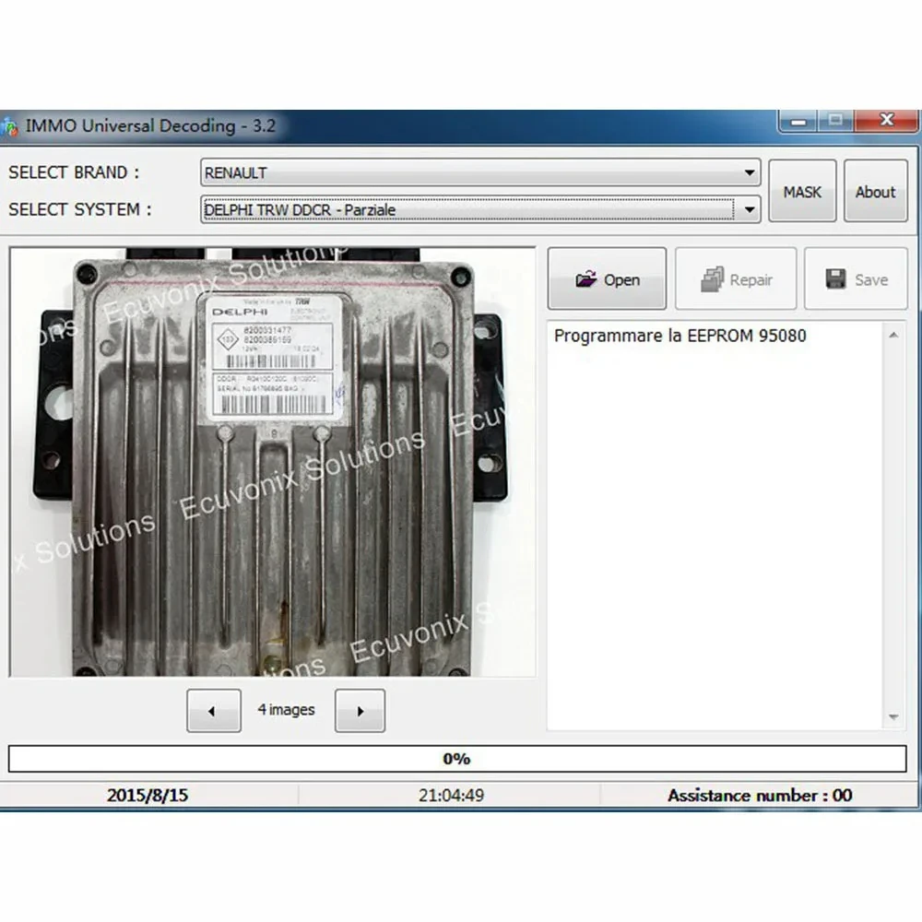Expand the SELECT SYSTEM combo box arrow
The height and width of the screenshot is (922, 922).
tap(749, 210)
